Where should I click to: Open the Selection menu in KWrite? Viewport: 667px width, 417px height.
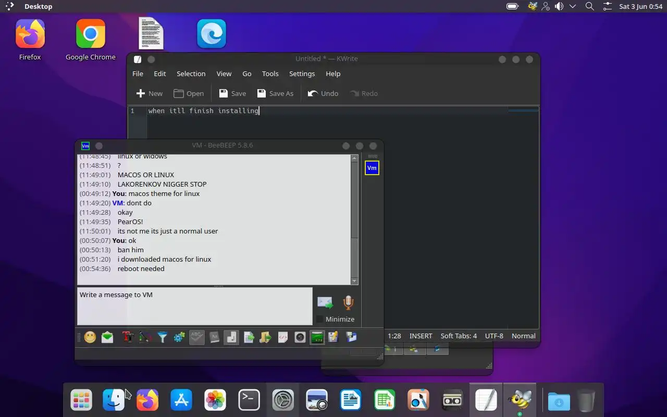coord(191,73)
